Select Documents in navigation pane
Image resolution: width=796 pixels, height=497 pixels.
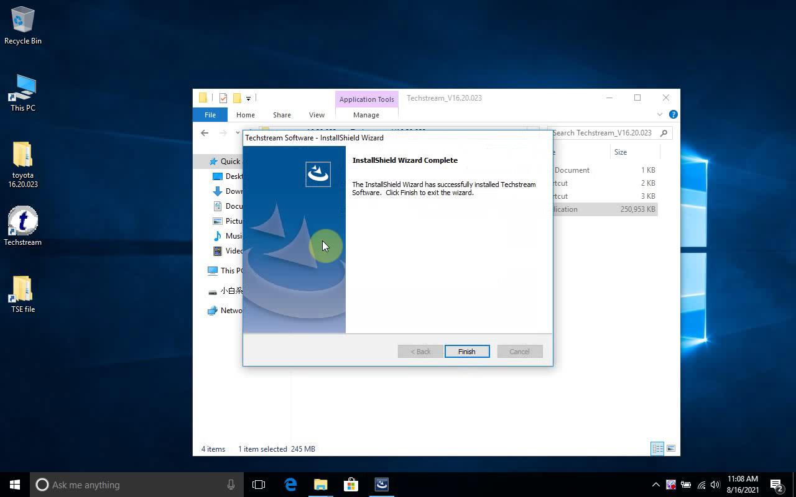pos(228,206)
